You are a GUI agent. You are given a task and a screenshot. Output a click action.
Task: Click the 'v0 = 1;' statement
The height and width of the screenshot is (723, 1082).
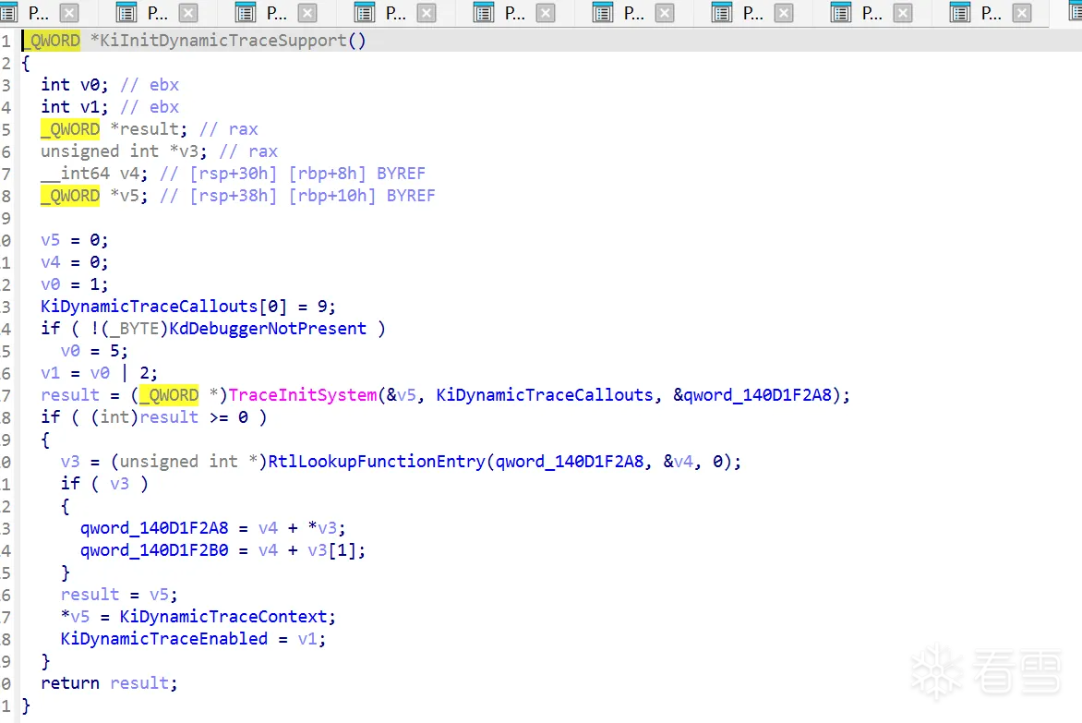point(75,284)
